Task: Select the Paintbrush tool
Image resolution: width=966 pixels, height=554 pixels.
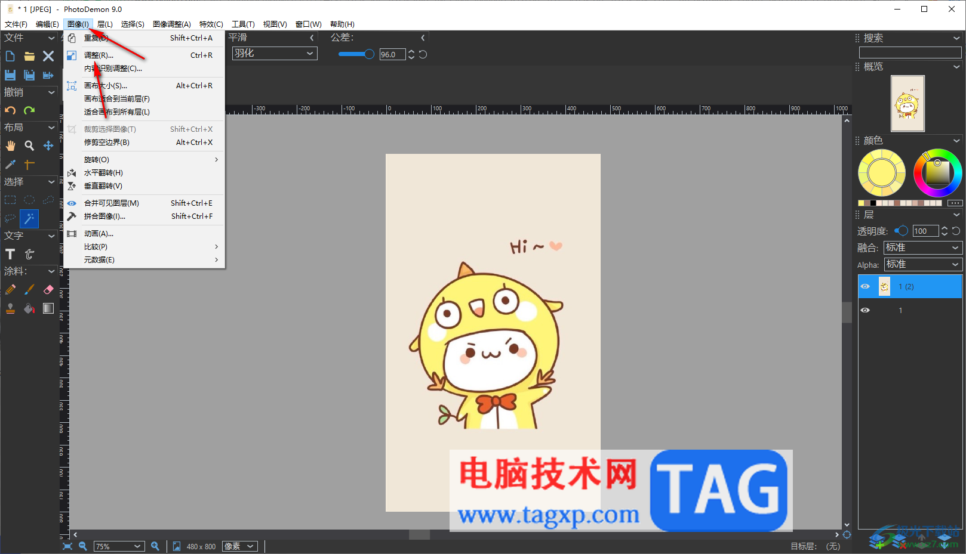Action: tap(29, 289)
